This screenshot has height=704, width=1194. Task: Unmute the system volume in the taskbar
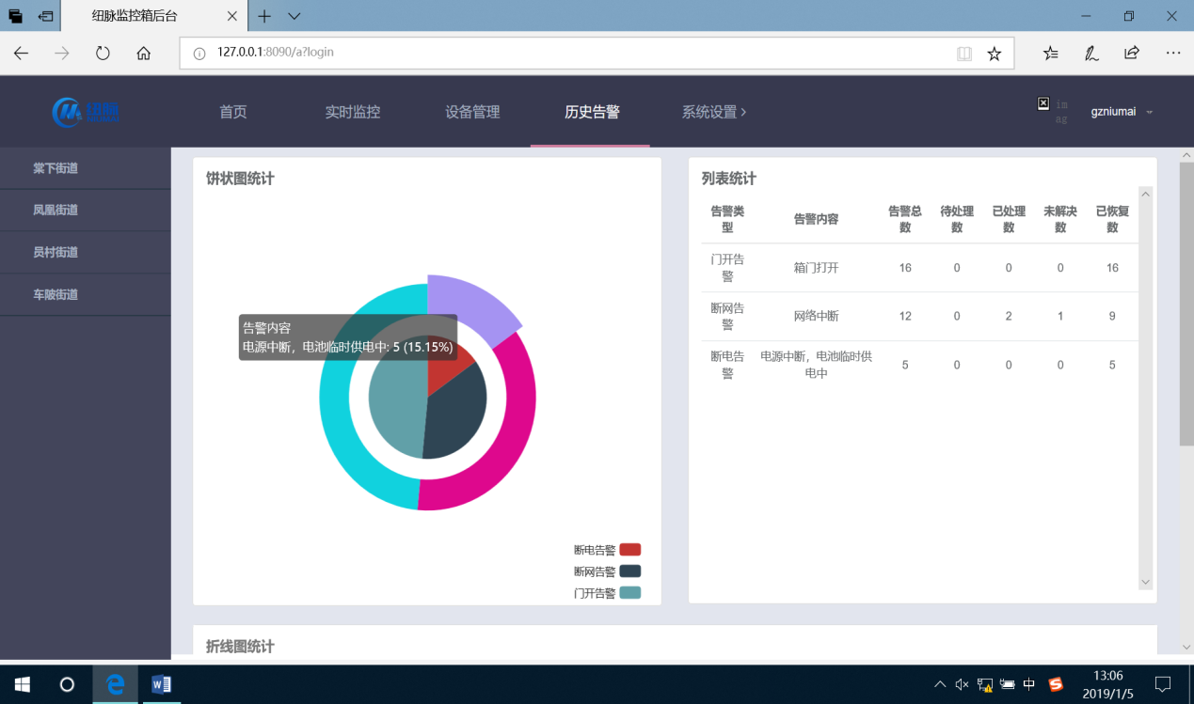pyautogui.click(x=962, y=684)
